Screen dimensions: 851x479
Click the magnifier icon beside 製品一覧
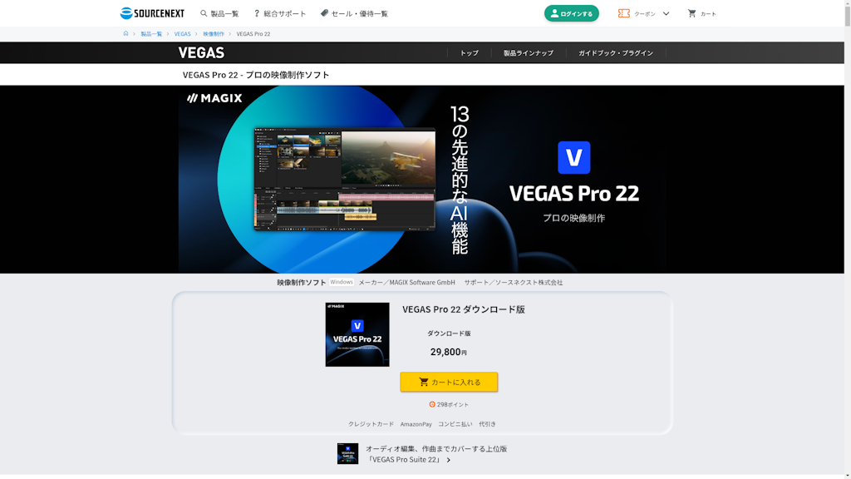pyautogui.click(x=204, y=13)
